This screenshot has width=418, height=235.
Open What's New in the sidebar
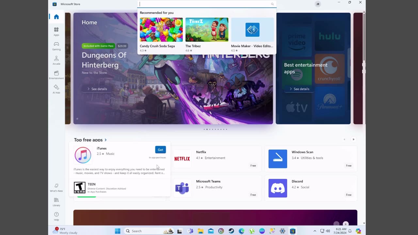56,187
